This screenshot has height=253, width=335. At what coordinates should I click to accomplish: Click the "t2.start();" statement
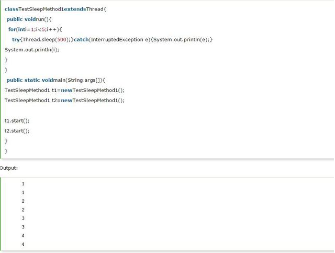pos(17,130)
